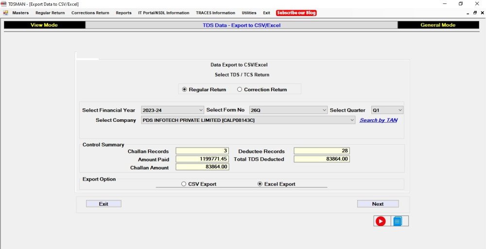Click the Export Option group label
Screen dimensions: 486x249
pos(99,179)
